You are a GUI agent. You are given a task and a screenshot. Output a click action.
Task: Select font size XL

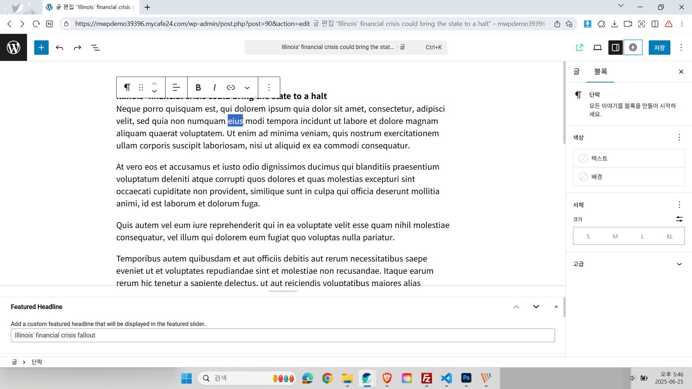click(x=669, y=237)
